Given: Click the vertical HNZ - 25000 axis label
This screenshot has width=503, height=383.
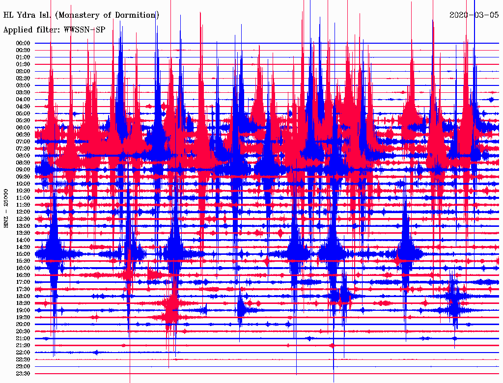Looking at the screenshot, I should [x=6, y=209].
